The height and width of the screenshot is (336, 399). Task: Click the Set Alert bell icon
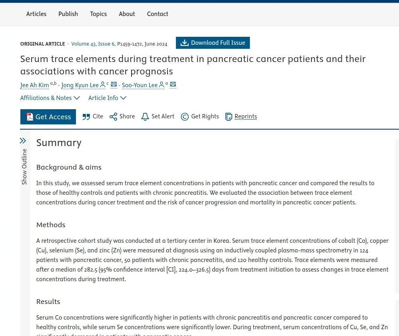[145, 116]
